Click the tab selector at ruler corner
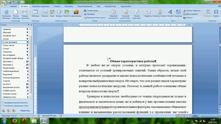This screenshot has height=124, width=221. pyautogui.click(x=35, y=25)
